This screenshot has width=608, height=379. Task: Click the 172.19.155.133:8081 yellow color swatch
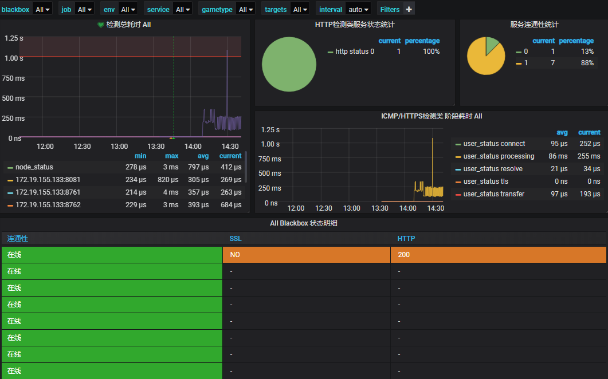[x=10, y=180]
